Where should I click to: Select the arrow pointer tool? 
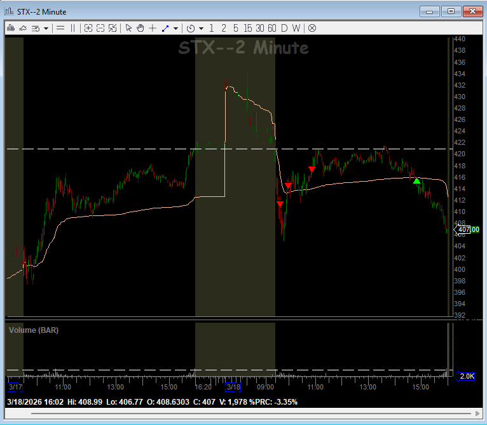(128, 28)
